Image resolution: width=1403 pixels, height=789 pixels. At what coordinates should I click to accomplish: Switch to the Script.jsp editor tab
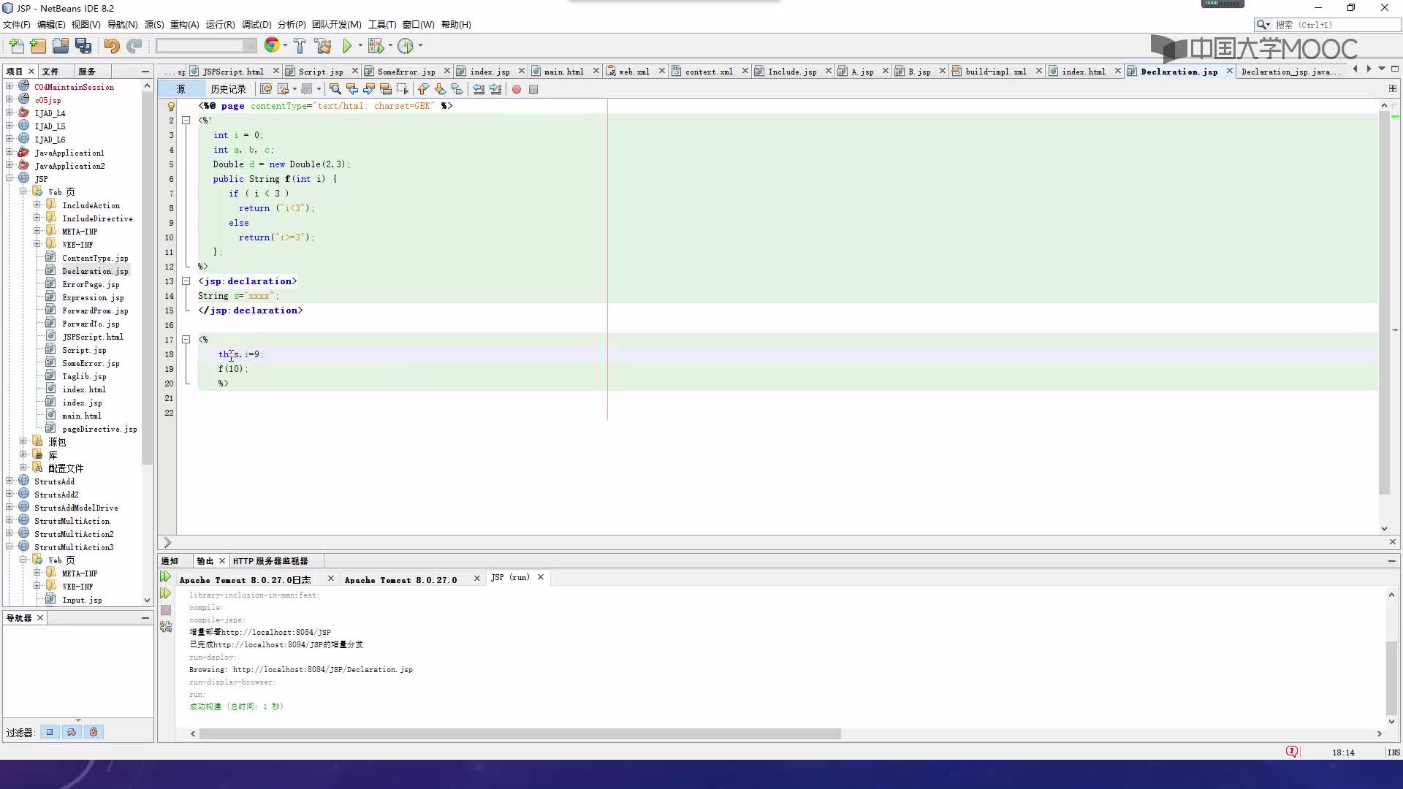point(321,72)
